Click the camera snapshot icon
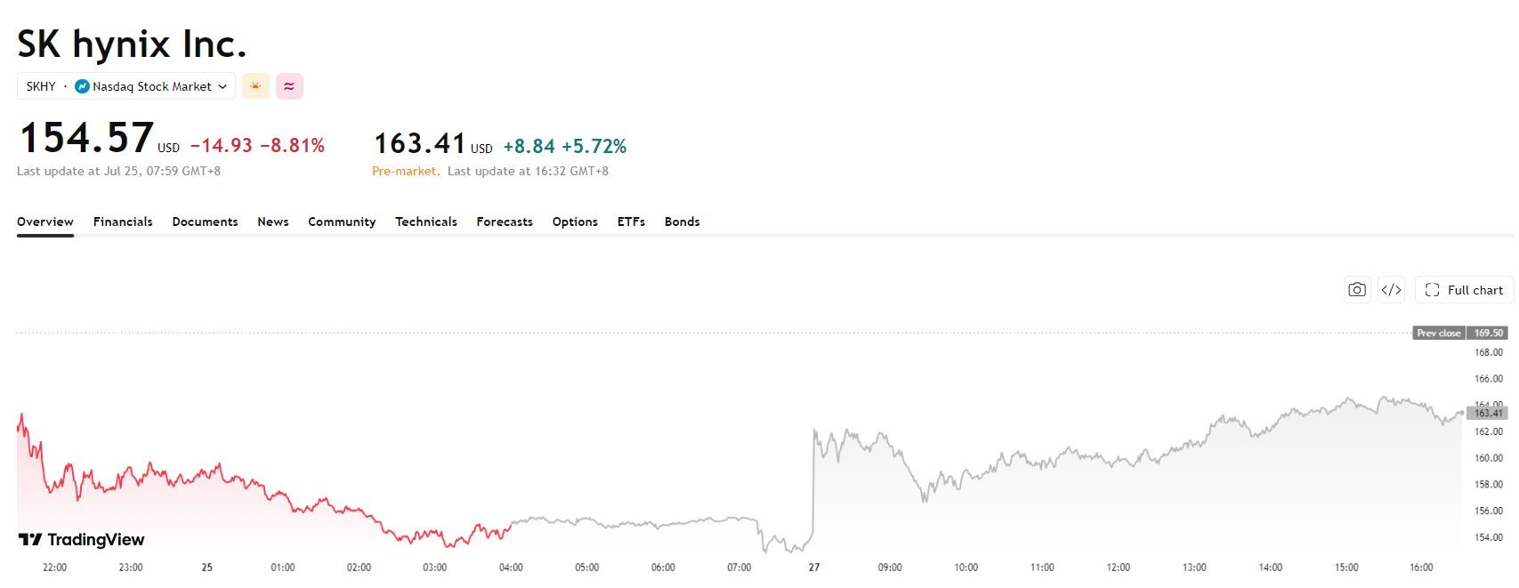Screen dimensions: 1519x588 pos(1357,290)
